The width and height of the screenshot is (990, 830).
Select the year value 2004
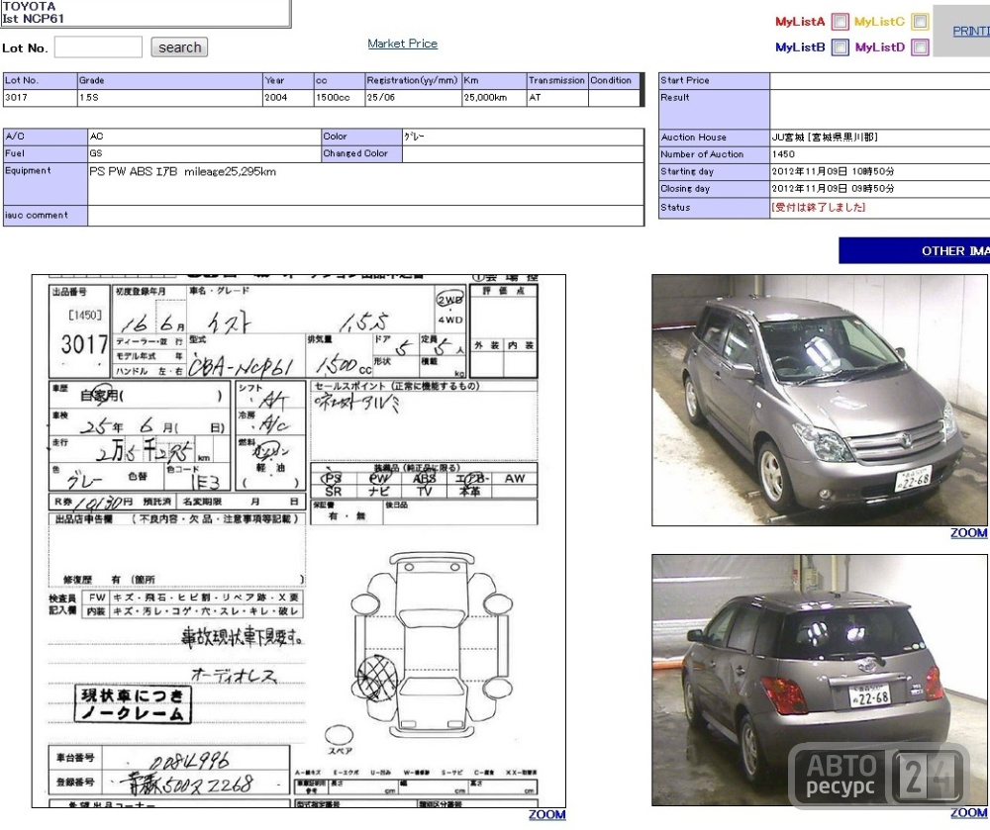click(276, 97)
